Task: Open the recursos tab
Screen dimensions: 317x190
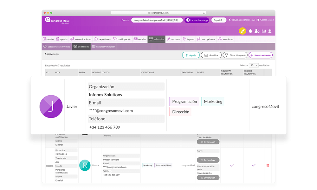Action: click(173, 39)
